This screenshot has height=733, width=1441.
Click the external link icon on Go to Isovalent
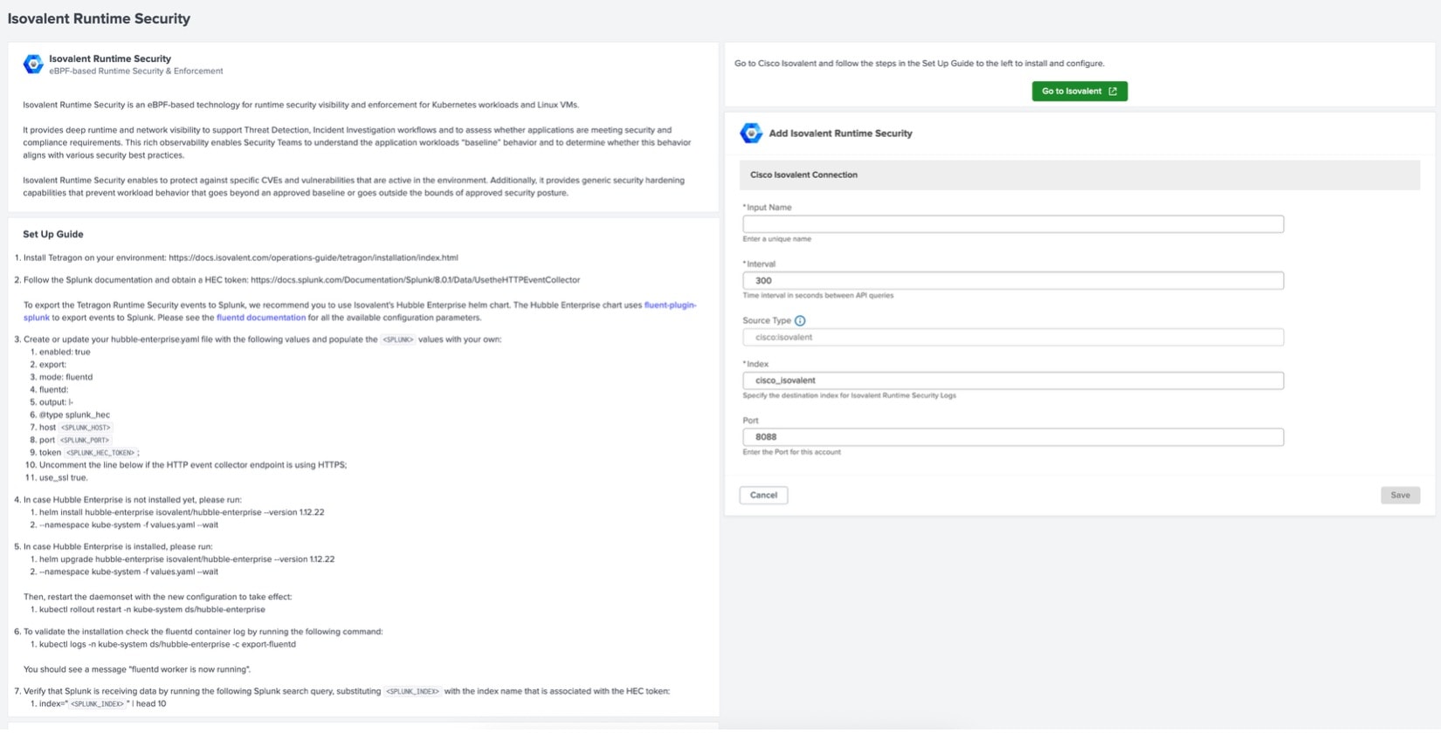pyautogui.click(x=1113, y=91)
